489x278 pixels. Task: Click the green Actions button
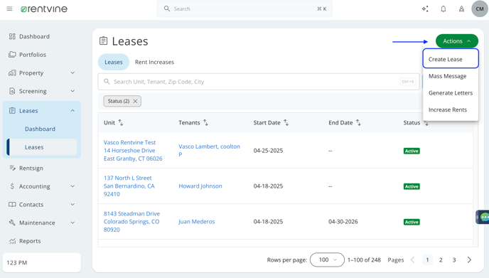pyautogui.click(x=456, y=41)
